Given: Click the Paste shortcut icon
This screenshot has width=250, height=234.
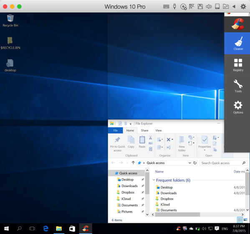Looking at the screenshot, I should [x=150, y=149].
